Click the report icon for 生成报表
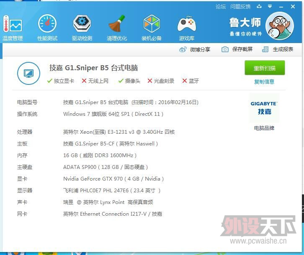The height and width of the screenshot is (255, 304). pos(265,49)
